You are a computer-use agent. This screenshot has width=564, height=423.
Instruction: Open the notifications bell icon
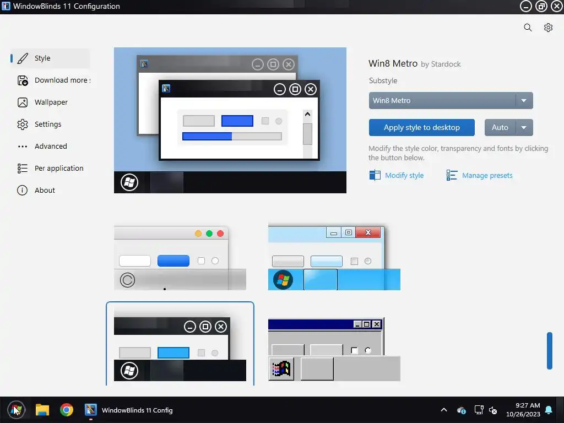[549, 410]
